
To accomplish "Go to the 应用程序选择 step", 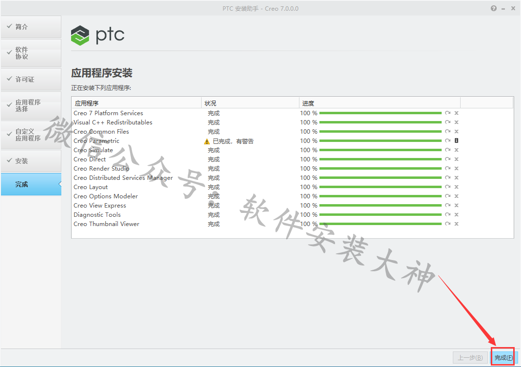I will pyautogui.click(x=31, y=105).
